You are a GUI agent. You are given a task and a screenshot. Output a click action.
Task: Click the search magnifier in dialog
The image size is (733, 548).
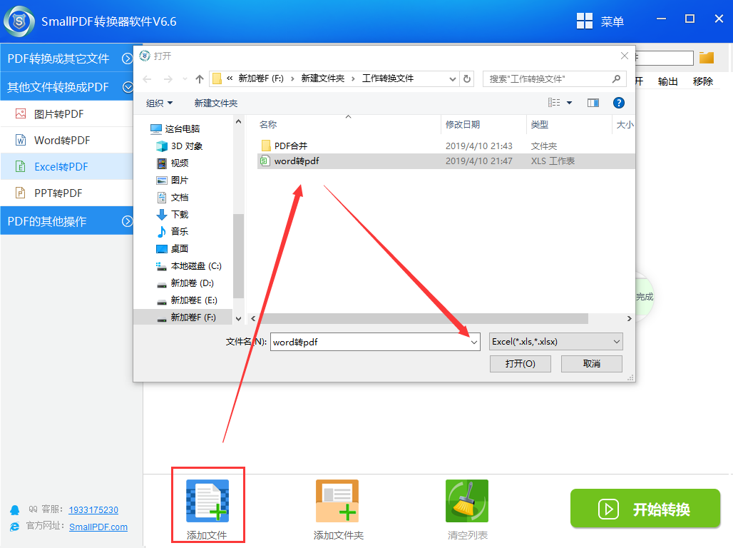pyautogui.click(x=616, y=78)
